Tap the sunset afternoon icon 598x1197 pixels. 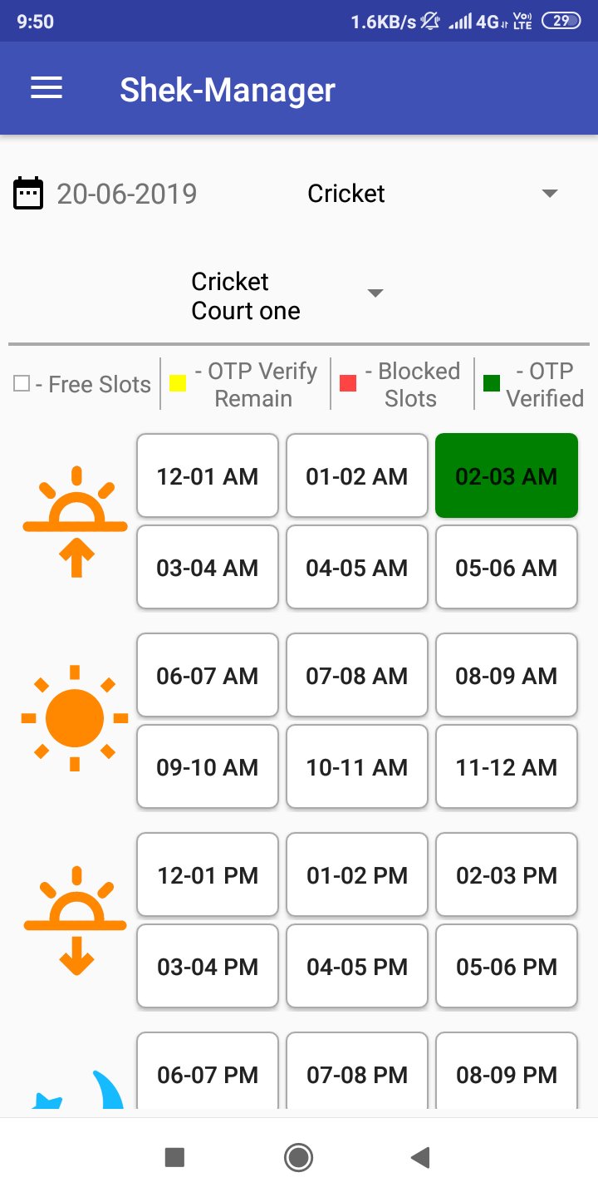[76, 920]
